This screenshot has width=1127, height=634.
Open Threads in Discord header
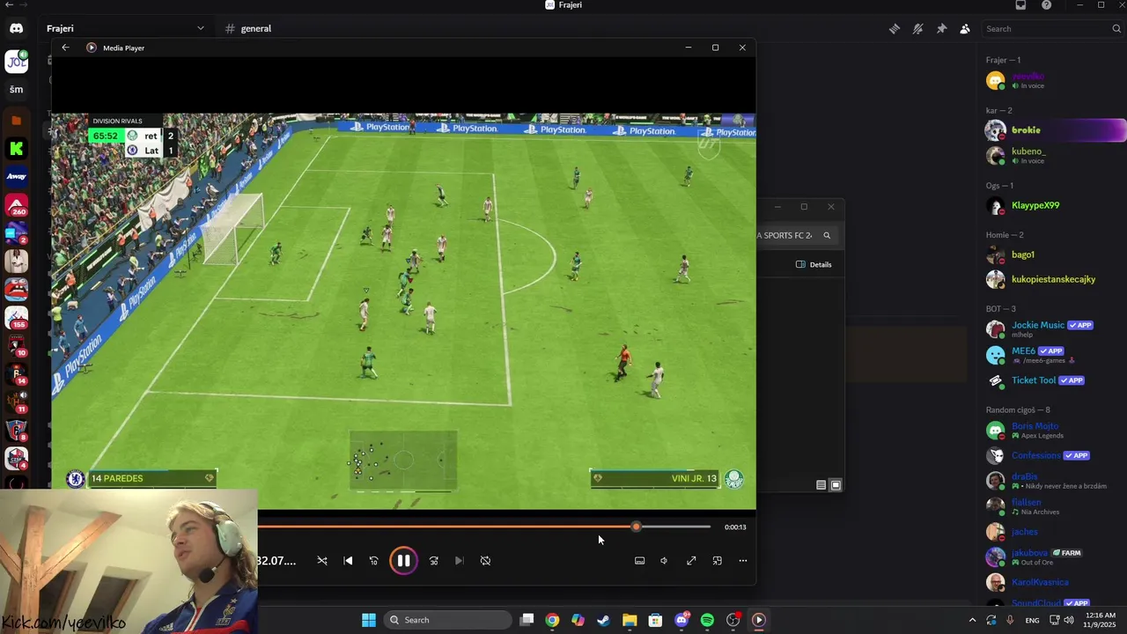click(894, 28)
